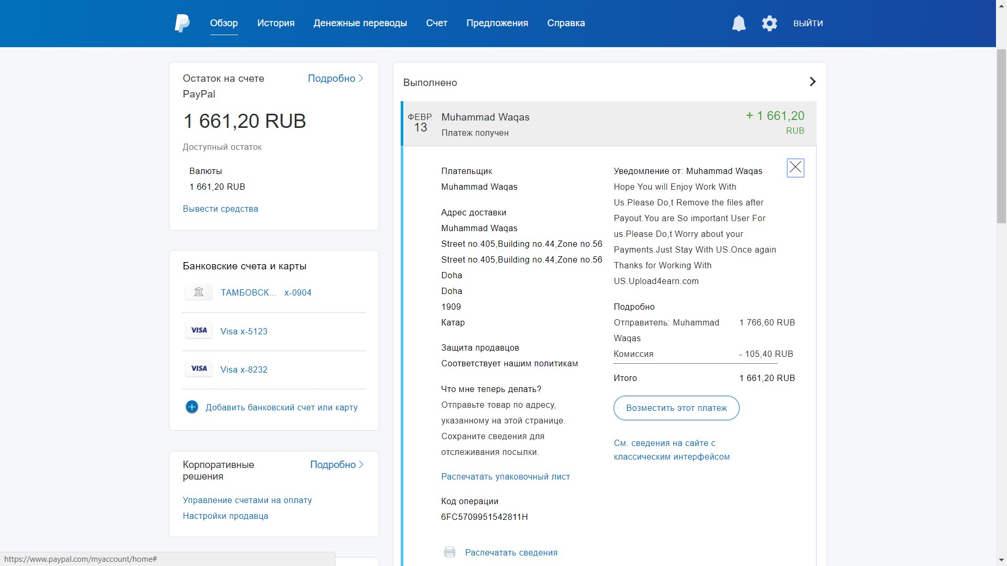The image size is (1007, 566).
Task: Open Подробно for PayPal balance
Action: (x=336, y=78)
